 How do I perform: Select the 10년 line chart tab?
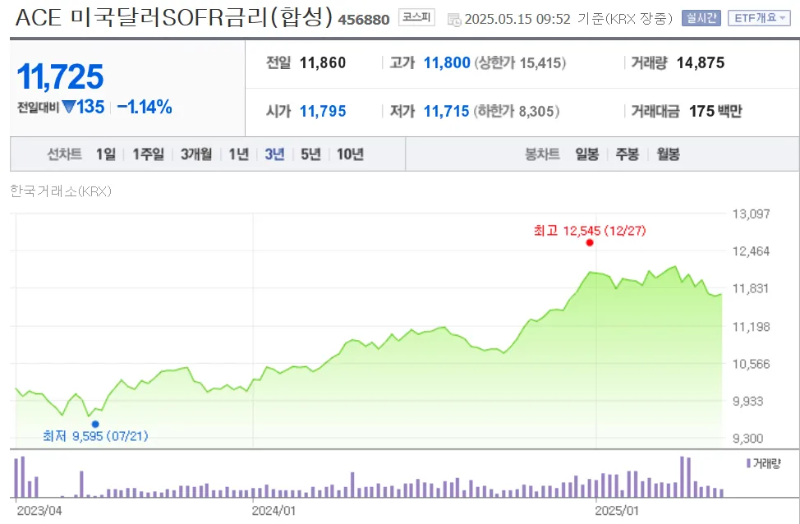350,154
